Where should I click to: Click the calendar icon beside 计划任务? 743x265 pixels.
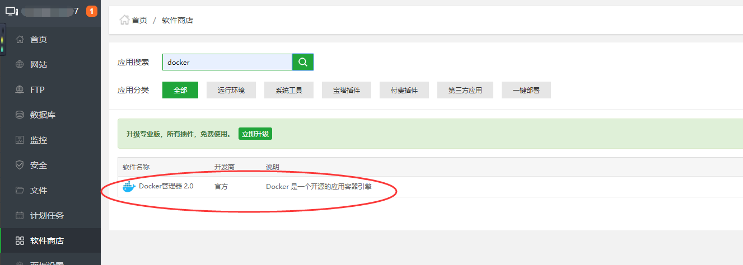(x=20, y=215)
